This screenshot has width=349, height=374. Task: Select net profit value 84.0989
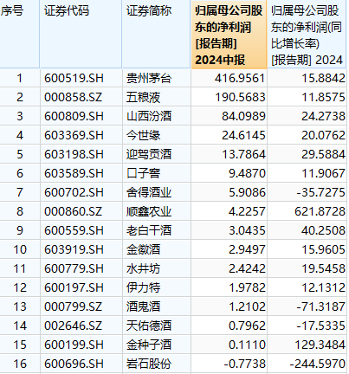(x=243, y=116)
